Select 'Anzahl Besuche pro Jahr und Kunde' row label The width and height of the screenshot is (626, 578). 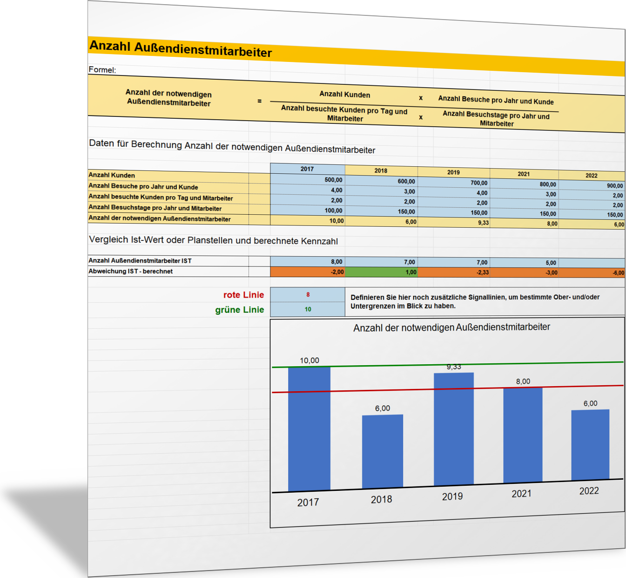click(143, 186)
